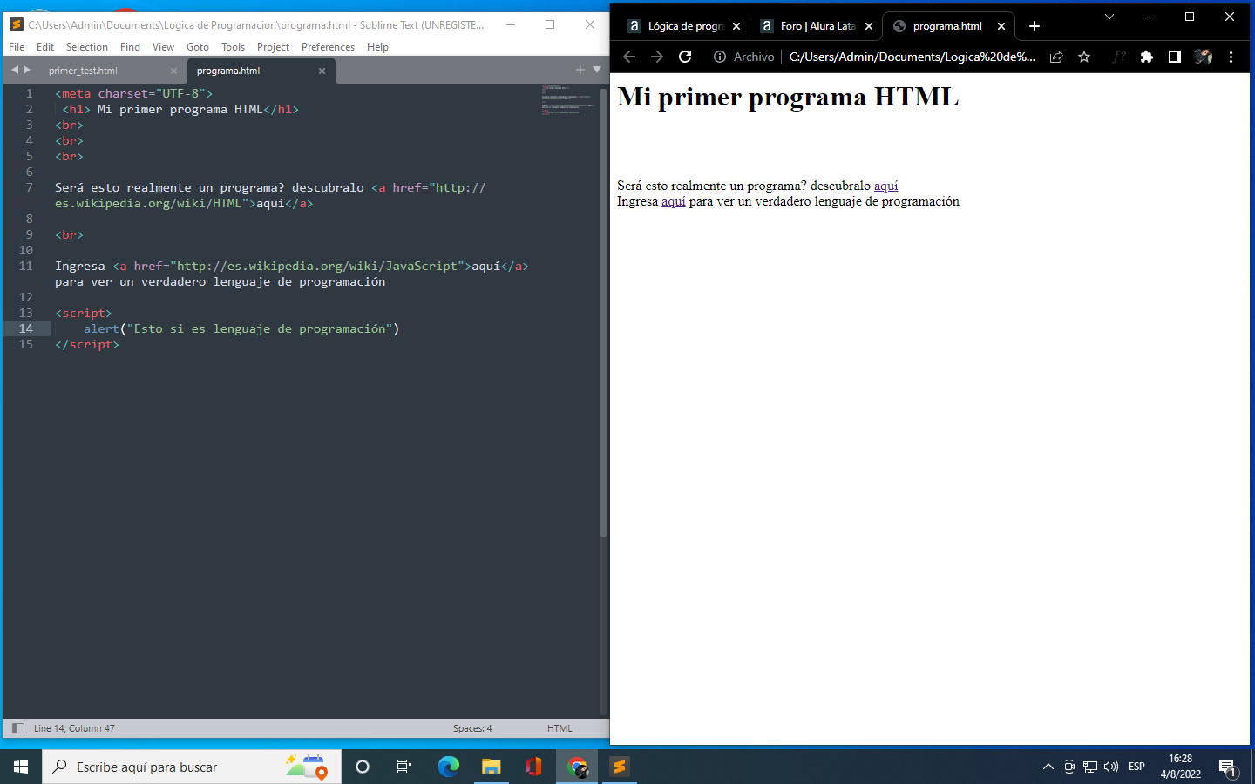Image resolution: width=1255 pixels, height=784 pixels.
Task: Open the Selection menu
Action: pyautogui.click(x=87, y=47)
